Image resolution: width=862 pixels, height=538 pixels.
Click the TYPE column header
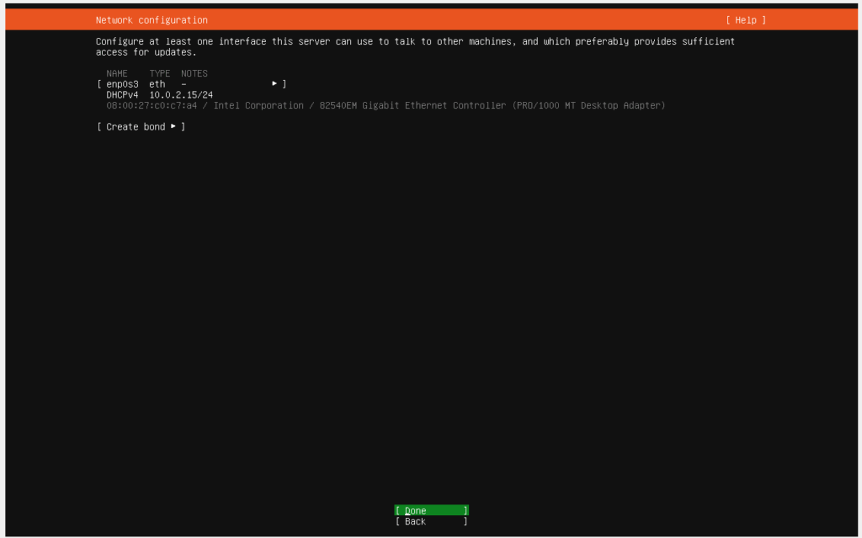click(x=160, y=74)
